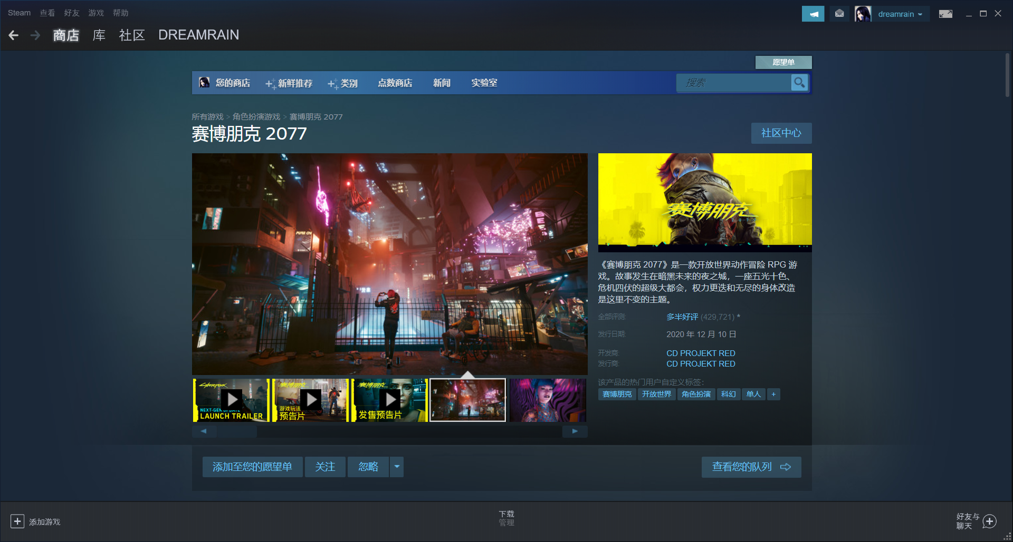Open the 库 library tab
Viewport: 1013px width, 542px height.
99,35
